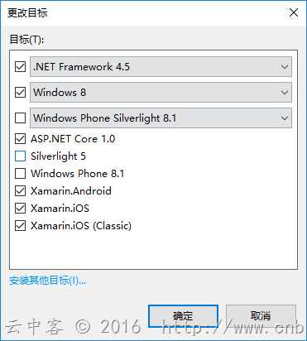Screen dimensions: 307x341
Task: Click the Silverlight 5 text label
Action: [58, 156]
